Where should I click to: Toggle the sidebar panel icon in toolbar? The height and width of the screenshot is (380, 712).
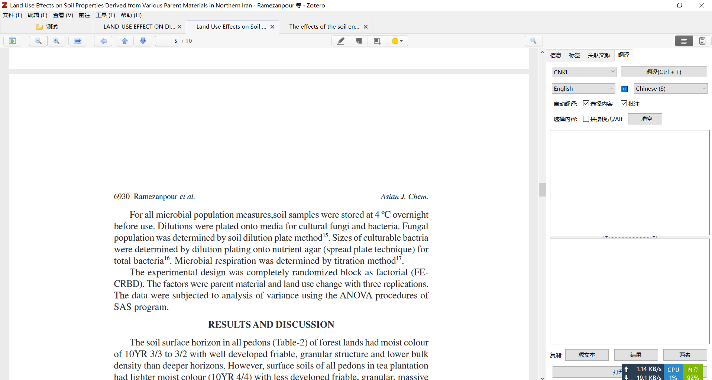tap(12, 41)
